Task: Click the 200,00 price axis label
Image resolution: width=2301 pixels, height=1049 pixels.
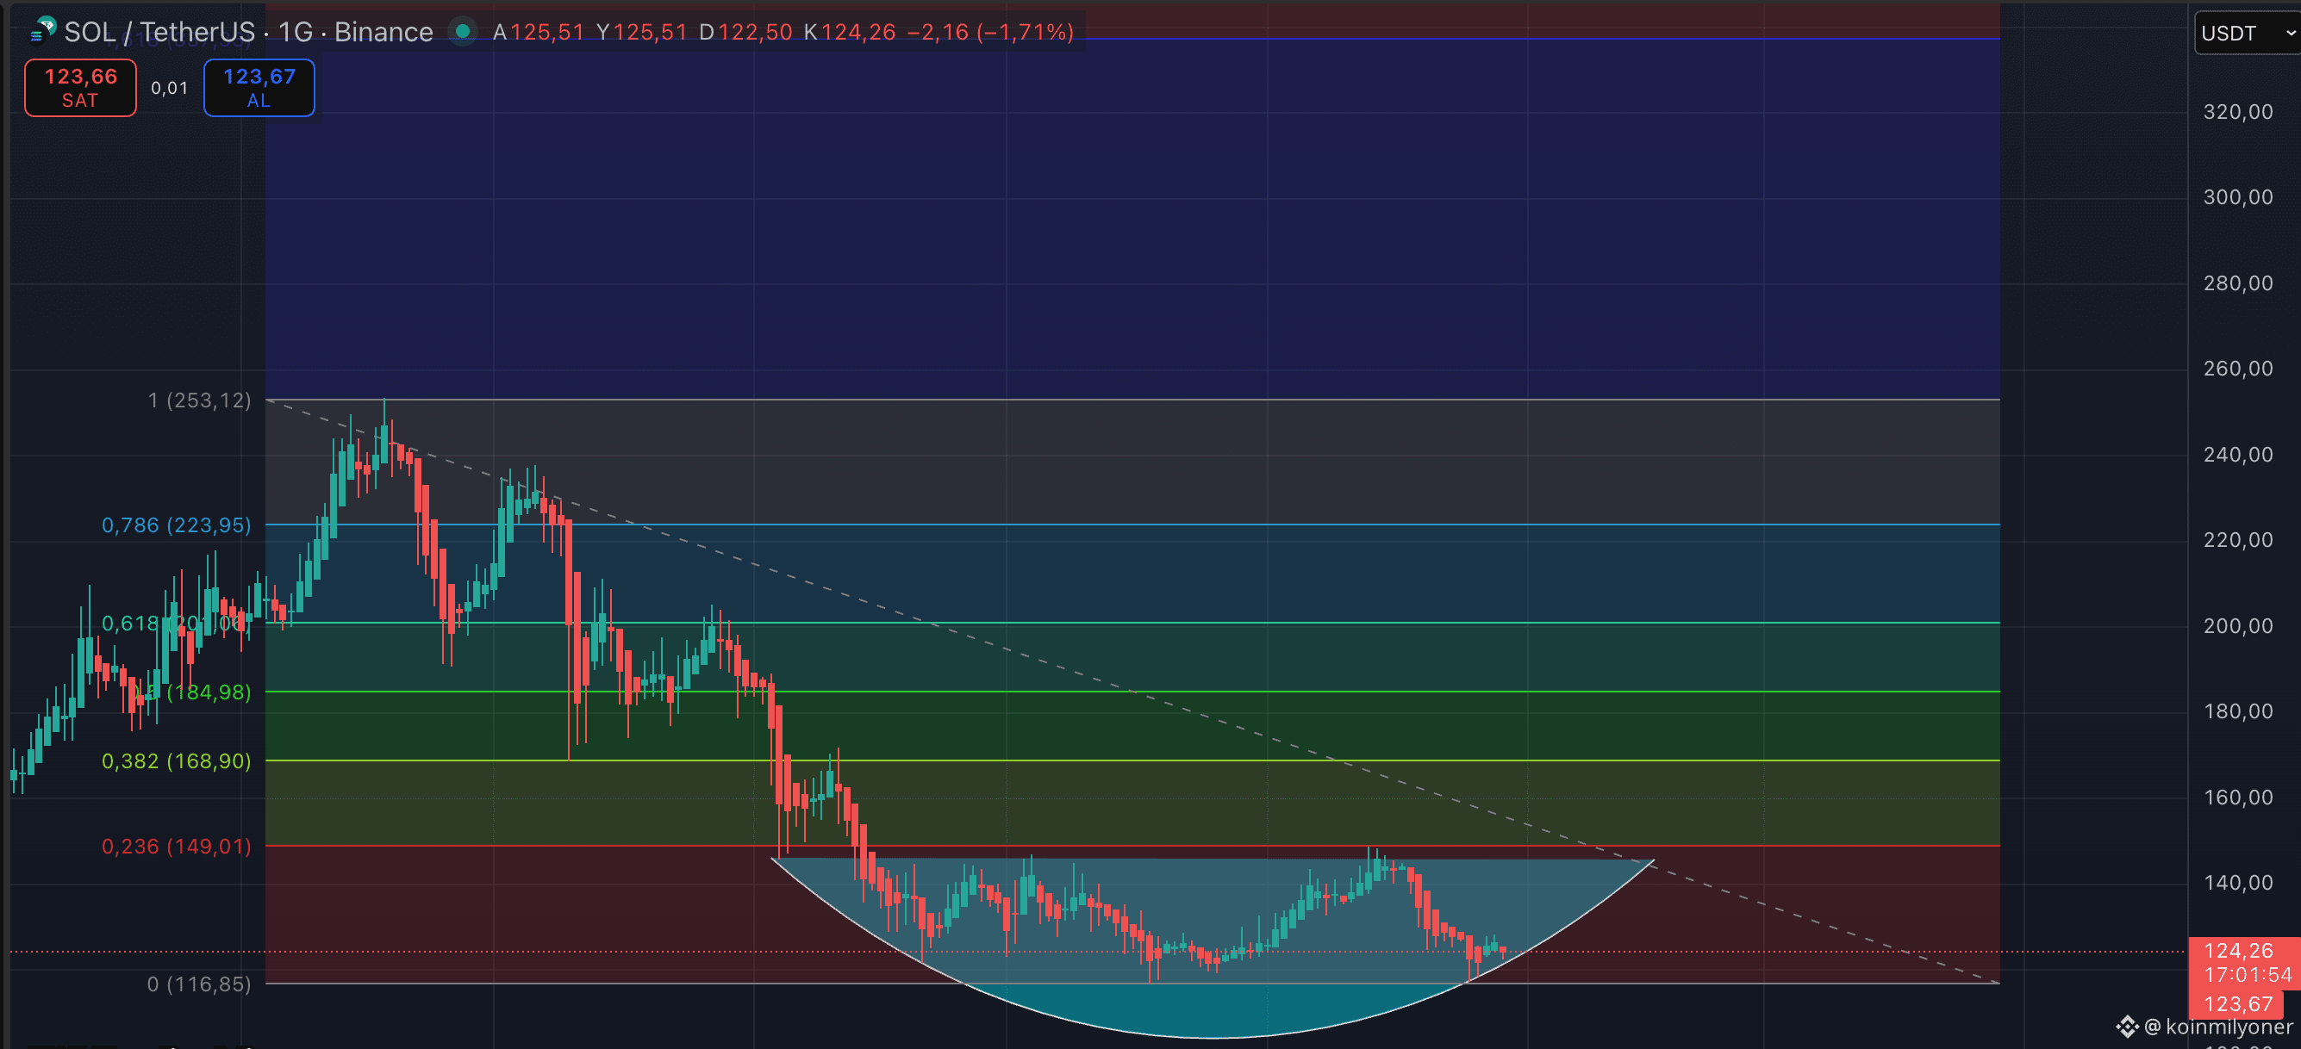Action: (2237, 626)
